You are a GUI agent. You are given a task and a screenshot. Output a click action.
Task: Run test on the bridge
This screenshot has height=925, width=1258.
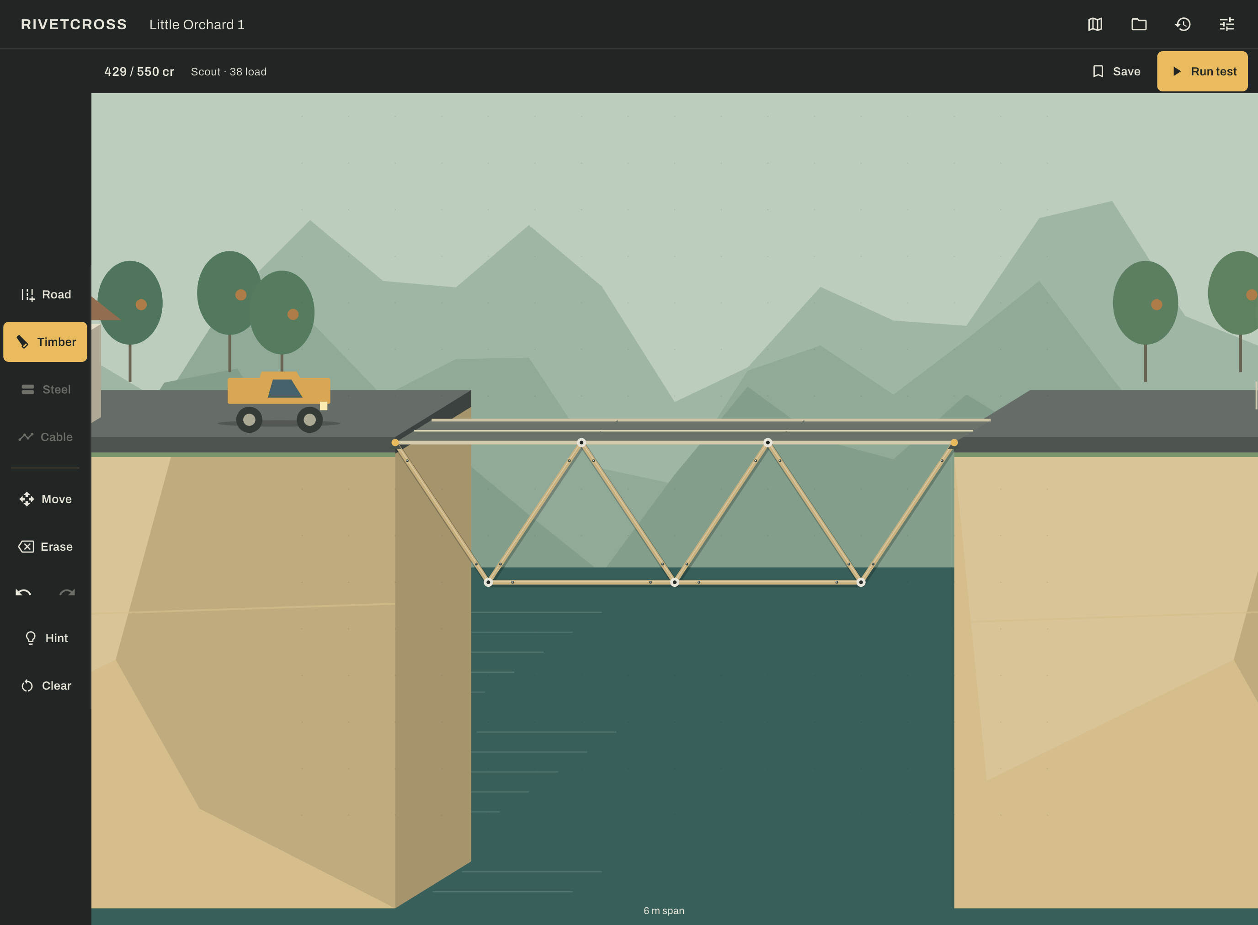[1202, 71]
